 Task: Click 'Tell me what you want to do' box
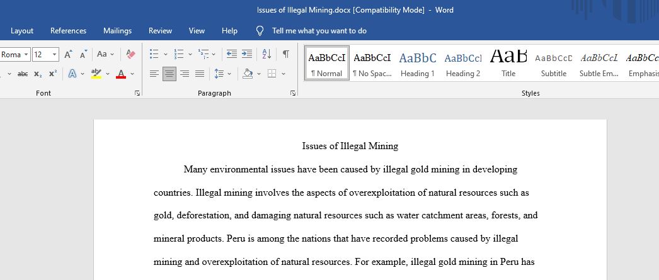[x=319, y=31]
